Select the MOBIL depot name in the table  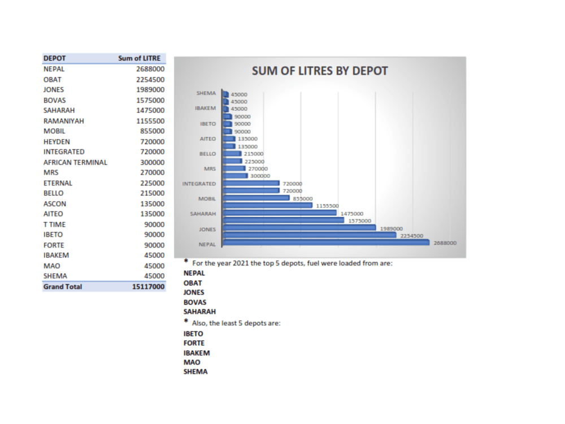pyautogui.click(x=54, y=131)
